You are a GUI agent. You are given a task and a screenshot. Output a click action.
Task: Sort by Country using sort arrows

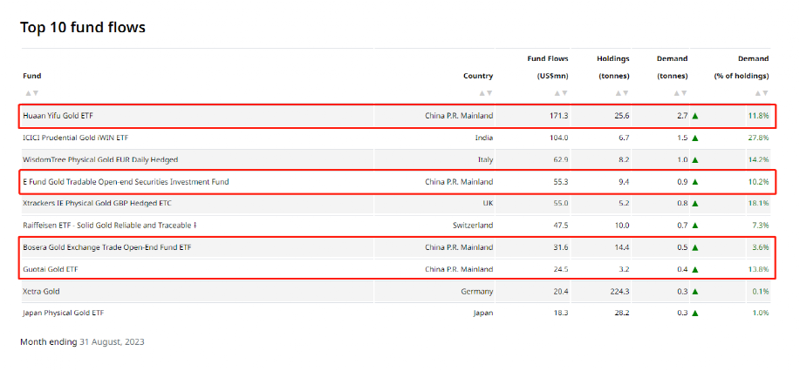click(486, 93)
